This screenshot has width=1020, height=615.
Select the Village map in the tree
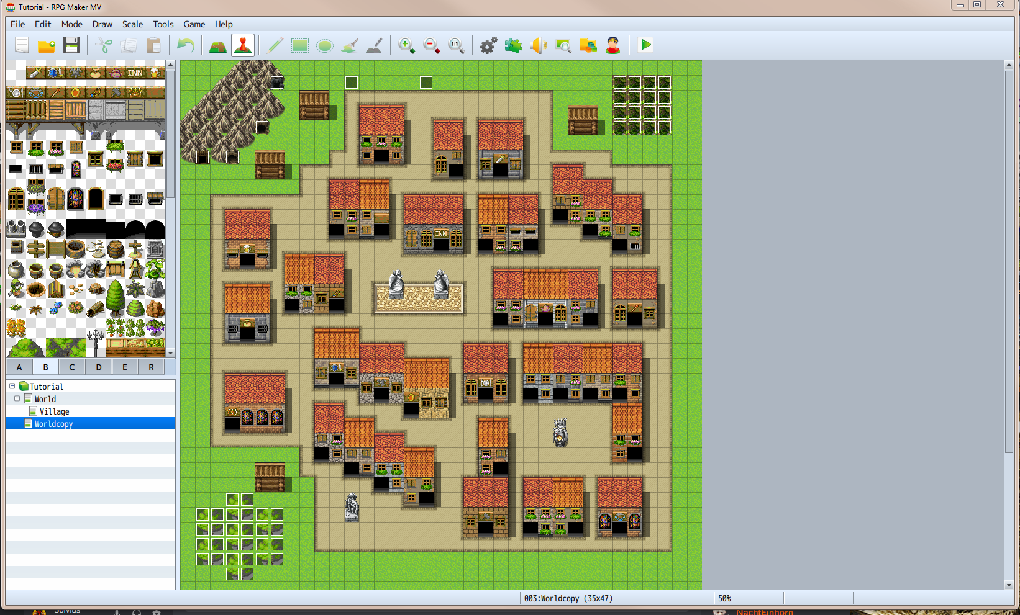pyautogui.click(x=55, y=411)
